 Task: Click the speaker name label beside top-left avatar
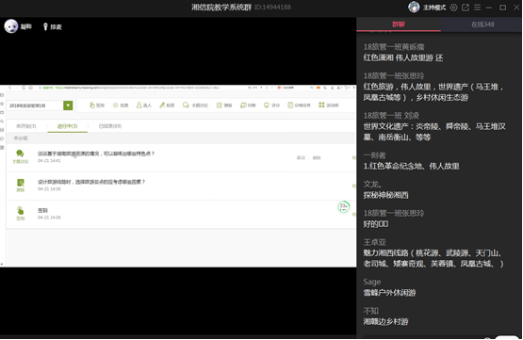26,26
